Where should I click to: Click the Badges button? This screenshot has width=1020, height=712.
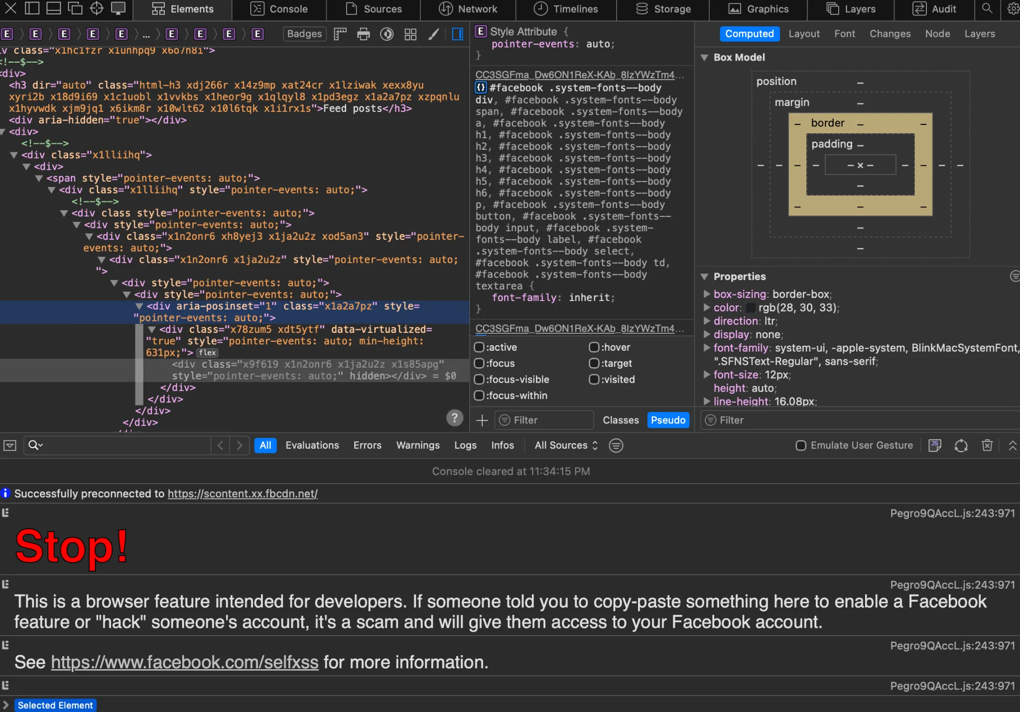[x=304, y=34]
